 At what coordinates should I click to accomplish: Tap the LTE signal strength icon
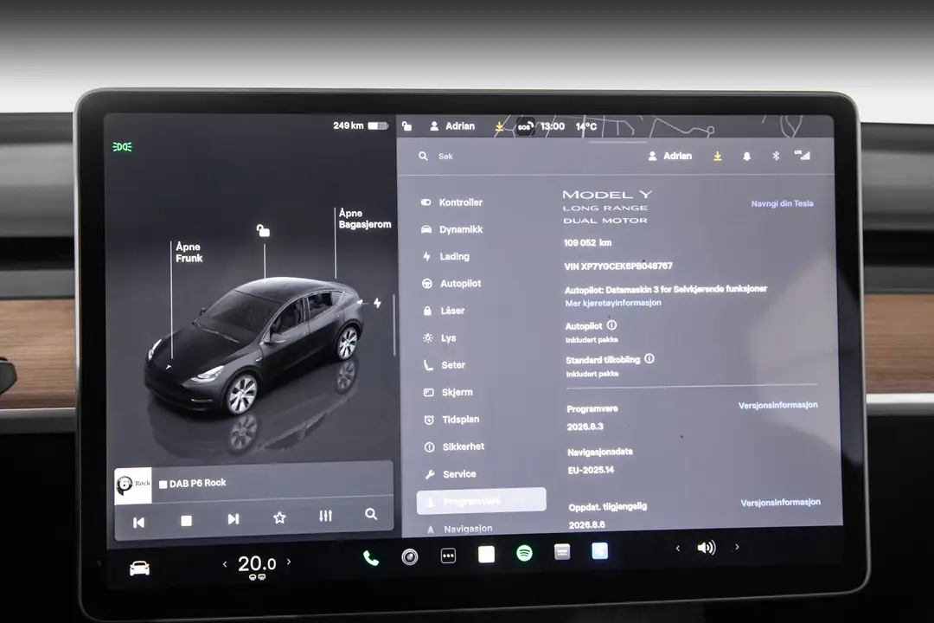(803, 155)
